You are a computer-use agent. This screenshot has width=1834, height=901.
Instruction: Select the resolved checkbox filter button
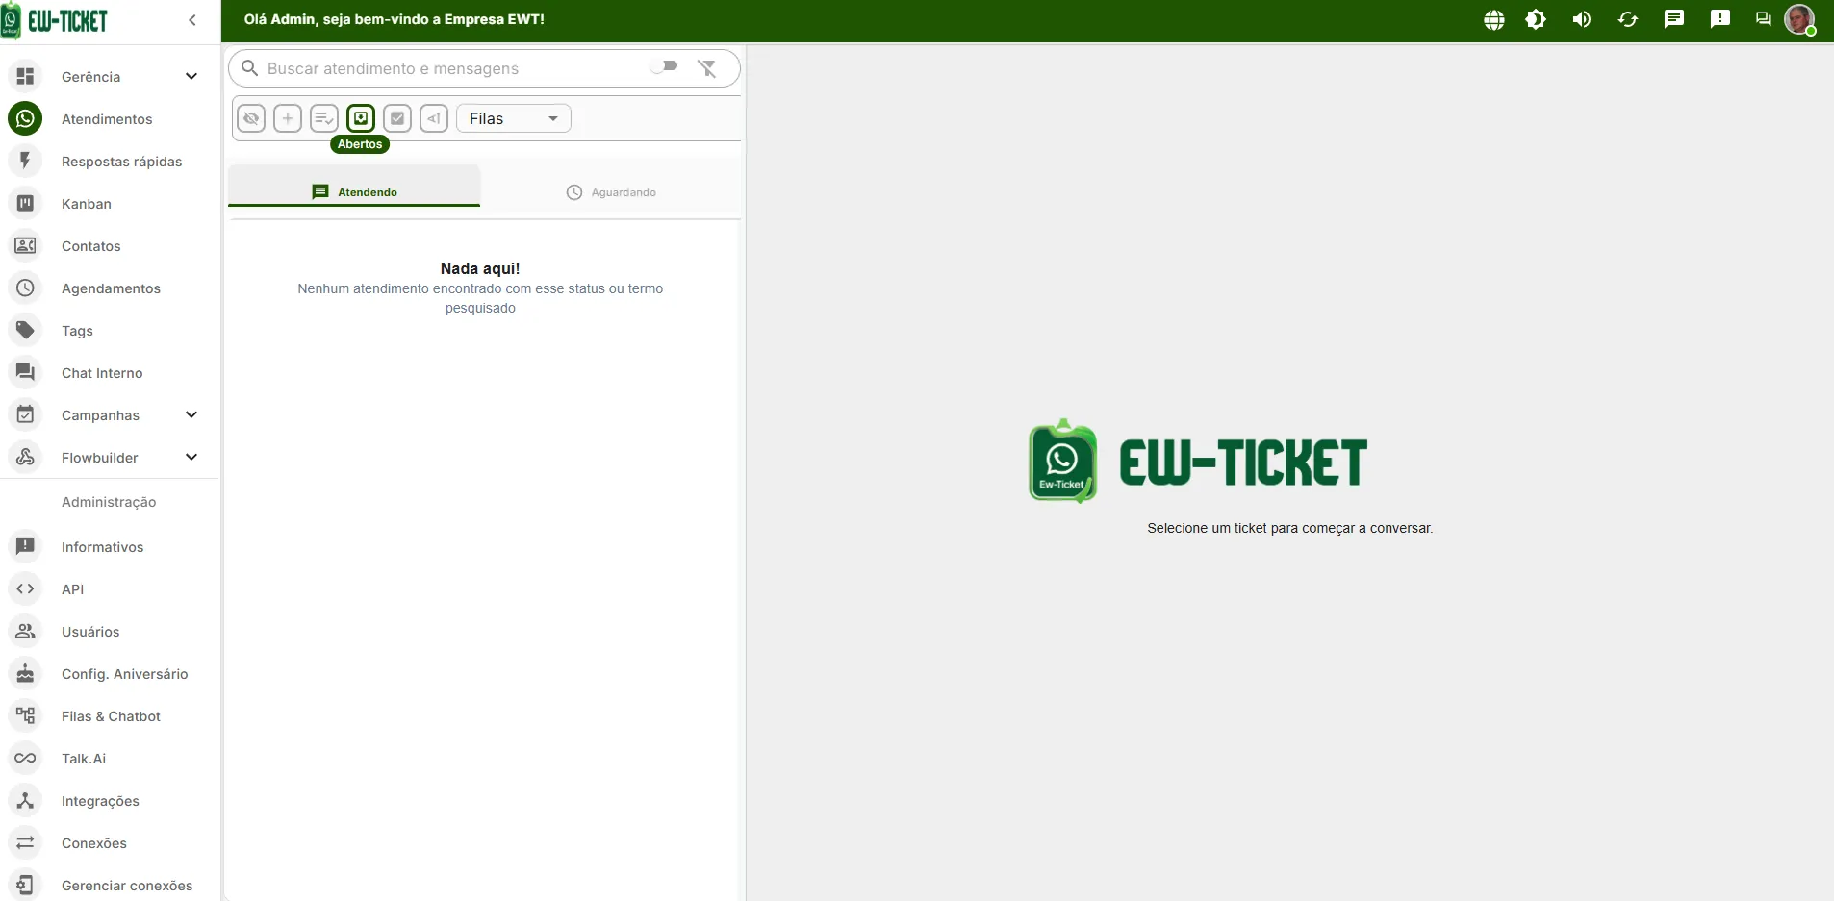[x=397, y=118]
